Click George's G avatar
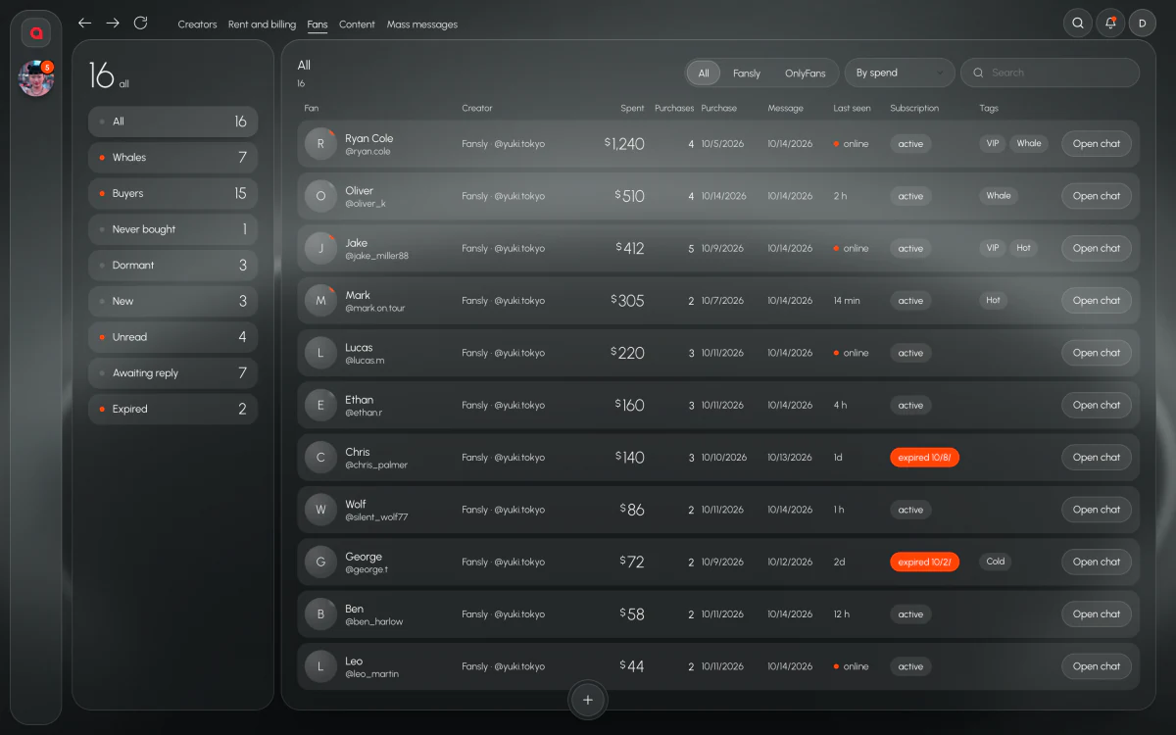The width and height of the screenshot is (1176, 735). pyautogui.click(x=320, y=562)
